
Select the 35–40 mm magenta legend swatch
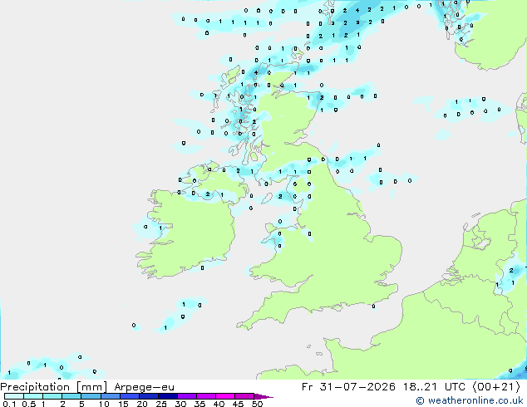[205, 396]
